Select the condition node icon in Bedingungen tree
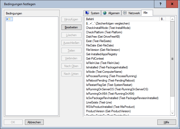 pos(9,19)
